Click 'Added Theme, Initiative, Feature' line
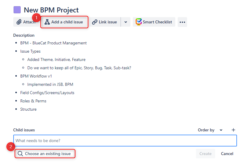This screenshot has width=242, height=166. 56,59
